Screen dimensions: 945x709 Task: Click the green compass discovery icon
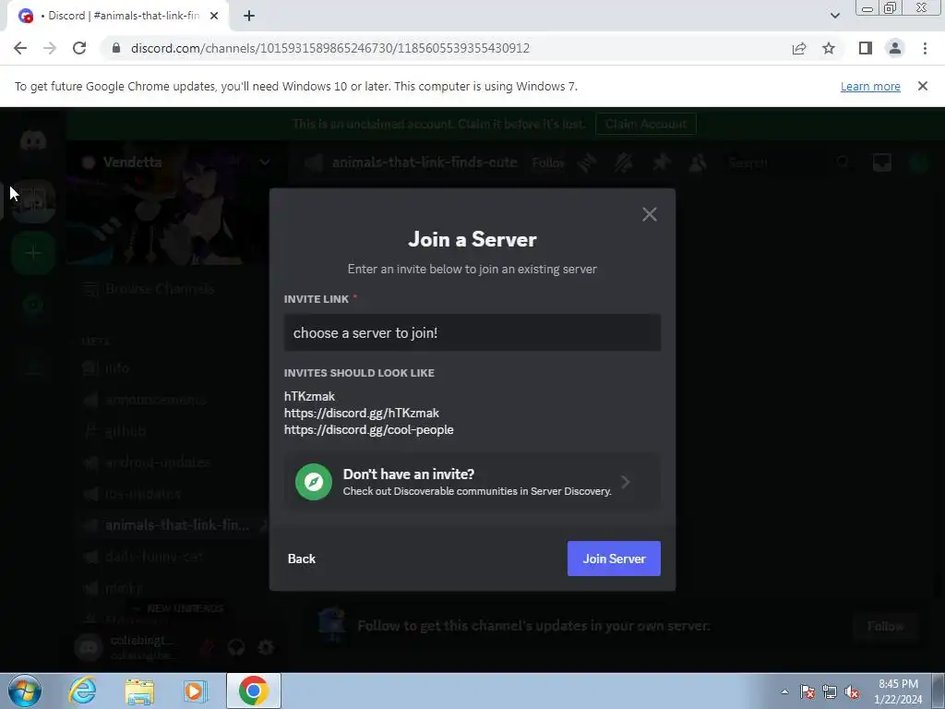coord(314,482)
